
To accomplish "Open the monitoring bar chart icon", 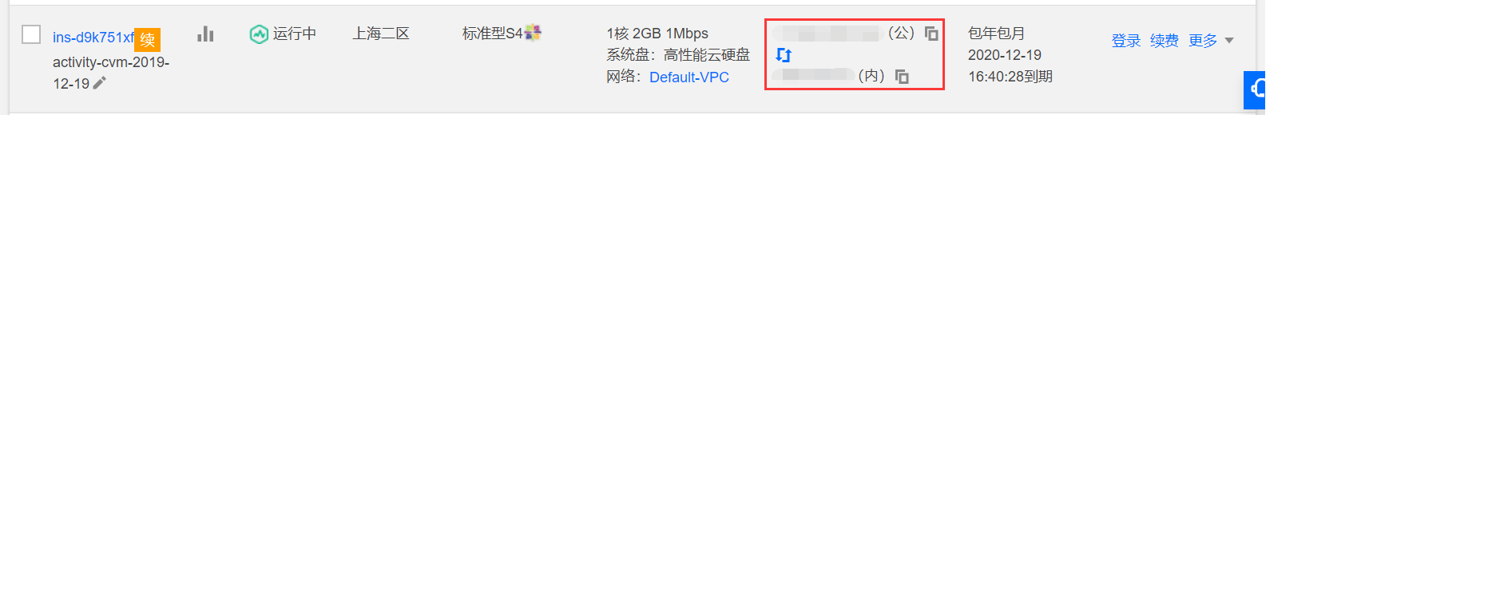I will coord(205,34).
